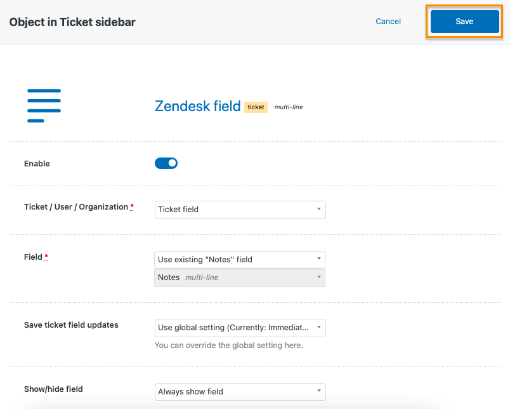This screenshot has height=409, width=510.
Task: Open the Ticket field dropdown
Action: point(240,210)
